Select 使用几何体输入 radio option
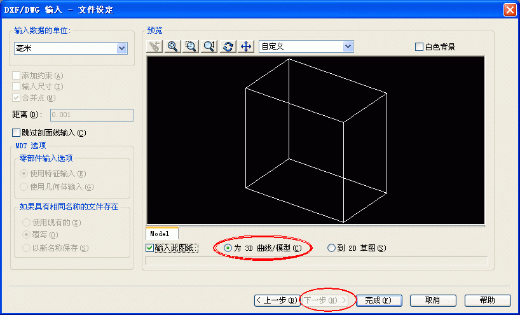520x315 pixels. coord(24,187)
